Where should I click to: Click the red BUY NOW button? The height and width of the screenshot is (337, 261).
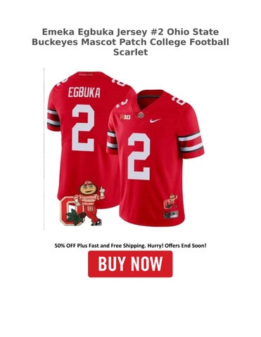point(130,264)
